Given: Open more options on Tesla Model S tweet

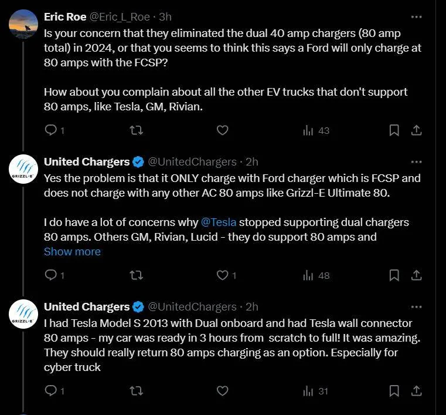Looking at the screenshot, I should [x=416, y=306].
